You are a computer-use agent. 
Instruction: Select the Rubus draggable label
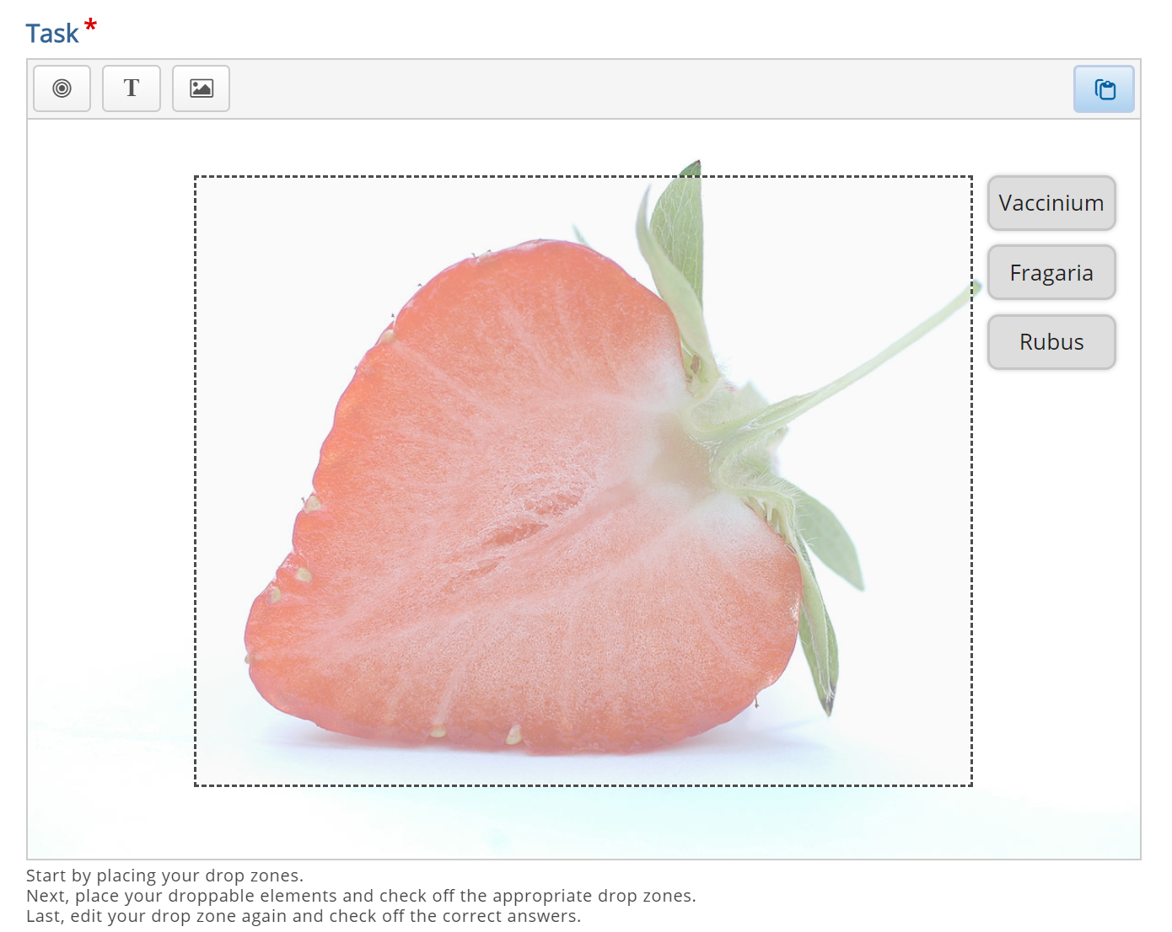[1051, 342]
